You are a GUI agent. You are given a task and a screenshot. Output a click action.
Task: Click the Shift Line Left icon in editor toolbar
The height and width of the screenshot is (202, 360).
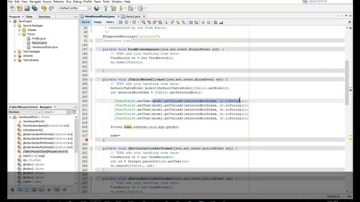[x=191, y=22]
